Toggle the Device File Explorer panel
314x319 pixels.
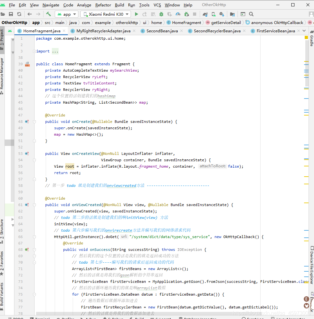coord(311,265)
